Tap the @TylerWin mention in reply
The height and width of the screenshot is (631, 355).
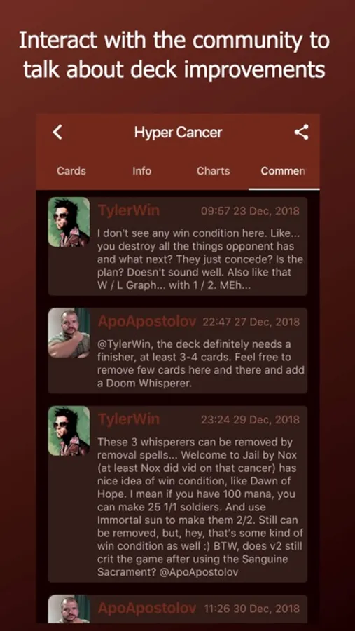click(x=123, y=345)
